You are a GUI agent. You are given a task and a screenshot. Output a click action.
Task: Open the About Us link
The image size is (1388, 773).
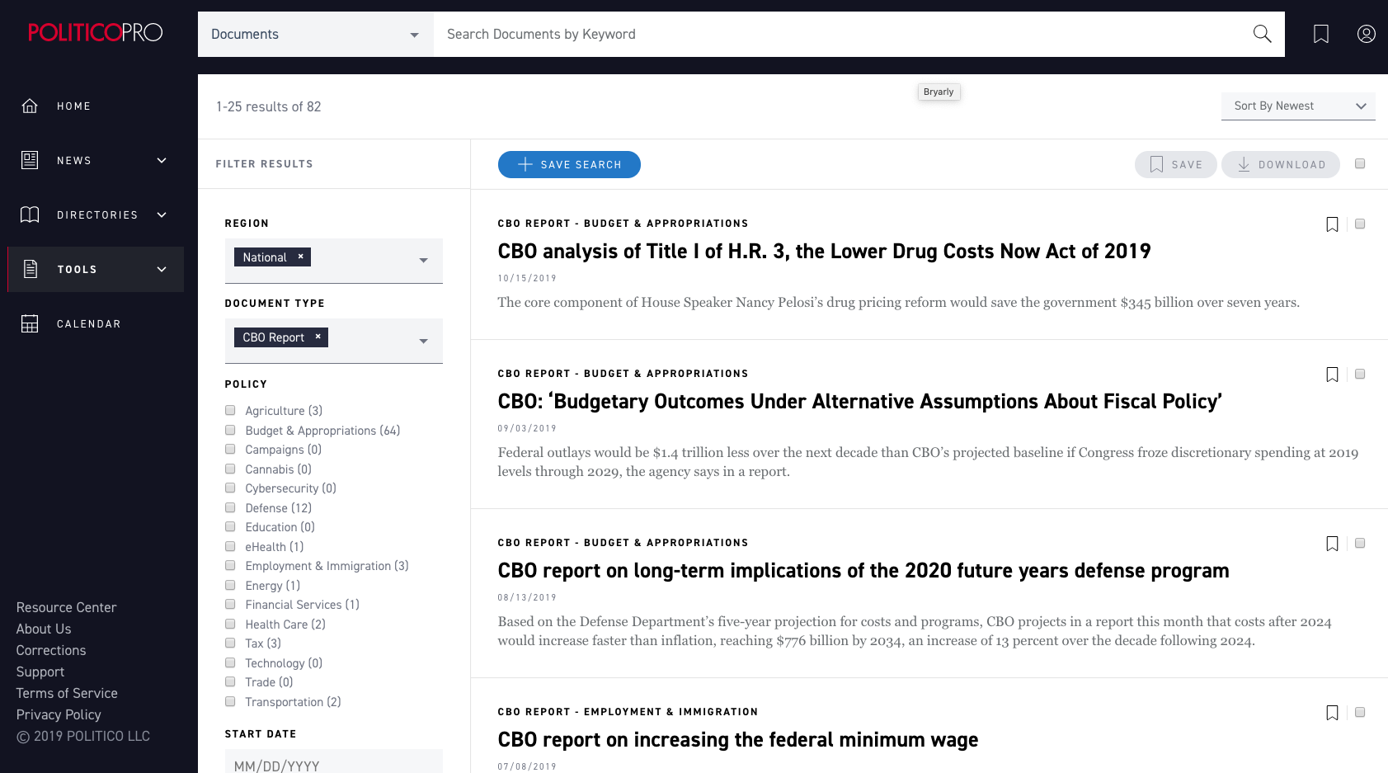tap(44, 629)
